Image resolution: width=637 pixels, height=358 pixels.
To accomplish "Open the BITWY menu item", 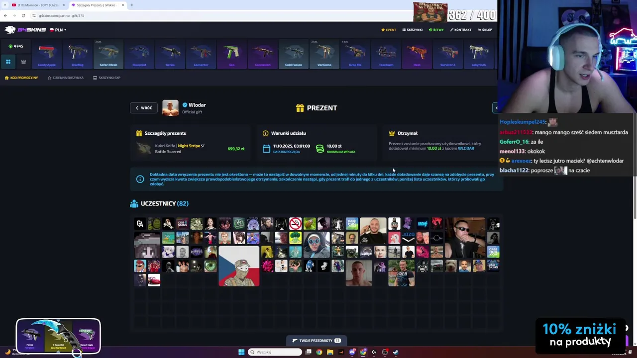I will pyautogui.click(x=436, y=30).
